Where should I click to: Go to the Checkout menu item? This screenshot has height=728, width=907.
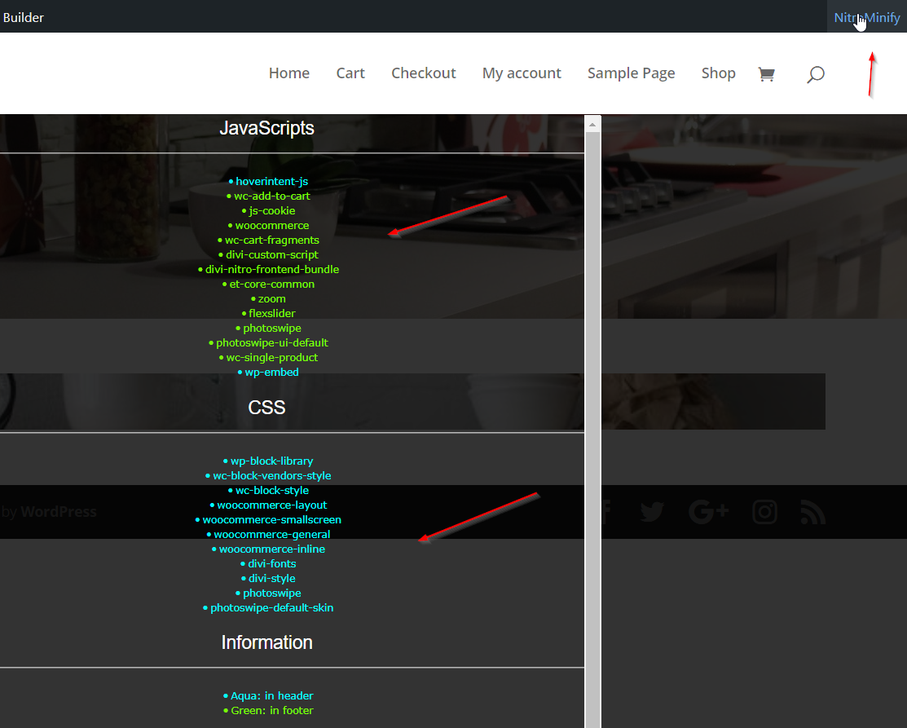click(423, 73)
